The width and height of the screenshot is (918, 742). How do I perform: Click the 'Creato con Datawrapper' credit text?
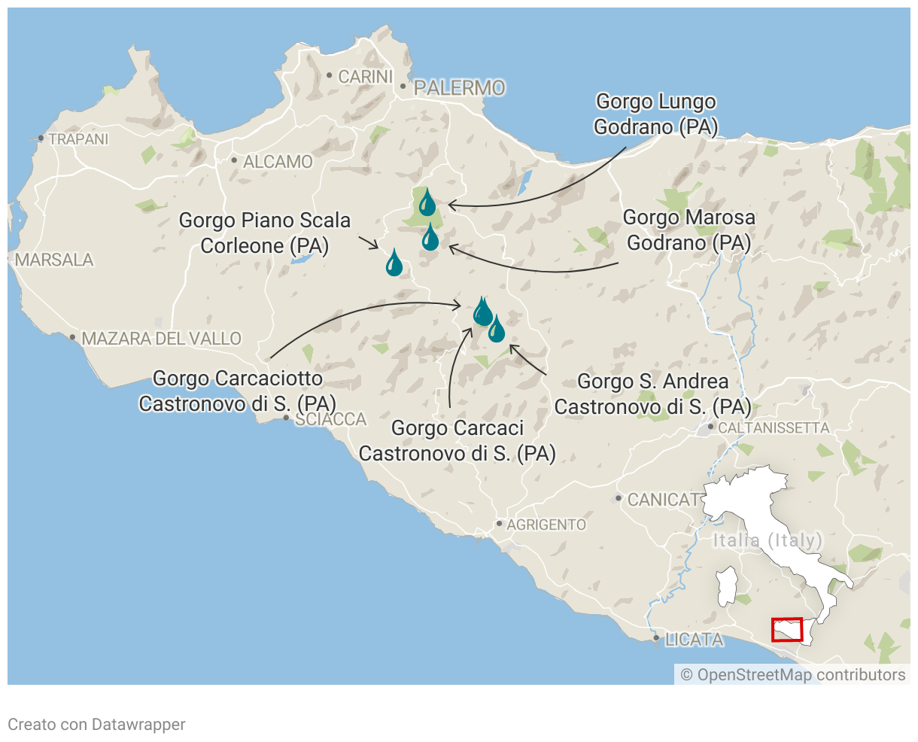pyautogui.click(x=96, y=724)
